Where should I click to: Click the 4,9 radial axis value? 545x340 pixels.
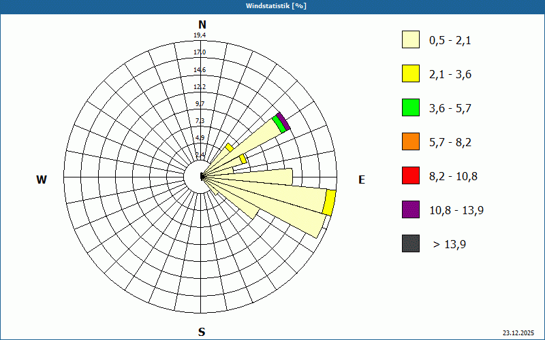click(200, 138)
